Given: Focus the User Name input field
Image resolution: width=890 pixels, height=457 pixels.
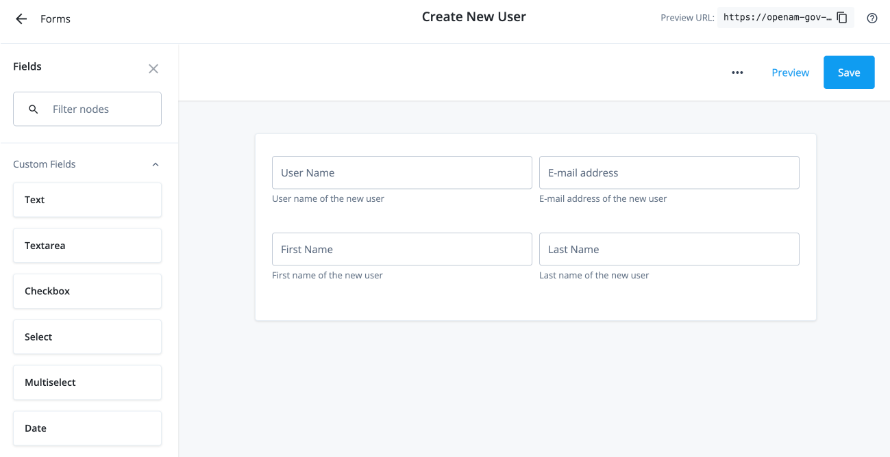Looking at the screenshot, I should coord(401,172).
